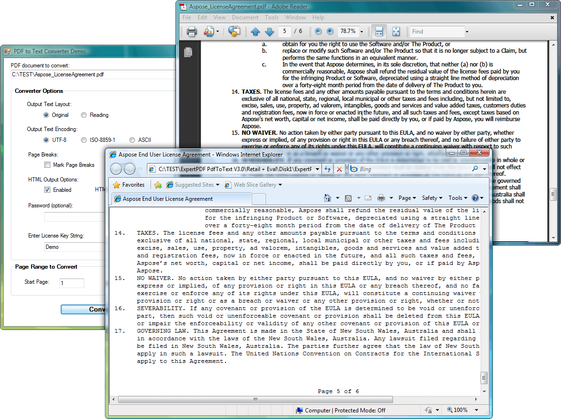Click the New Tab button in Internet Explorer

(259, 198)
